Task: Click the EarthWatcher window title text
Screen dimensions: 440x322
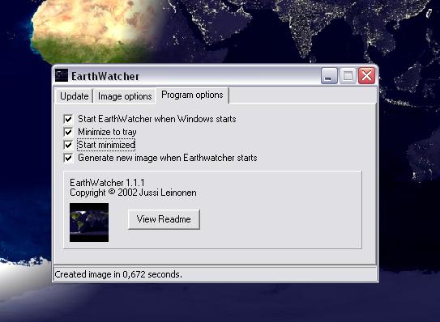Action: coord(105,76)
